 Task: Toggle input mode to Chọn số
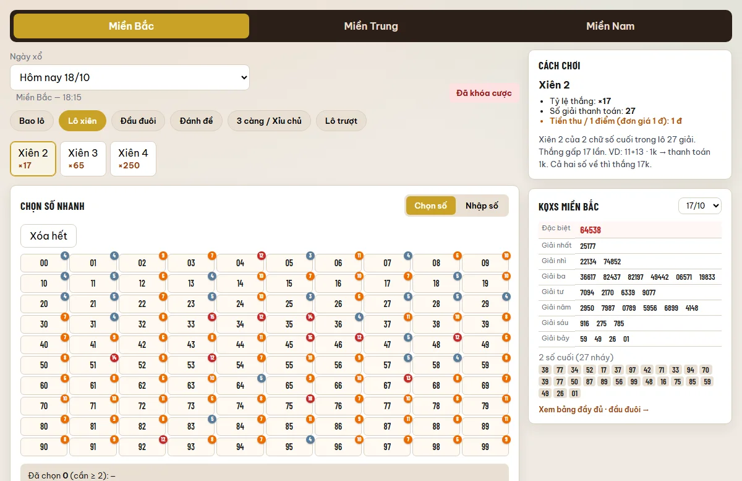click(x=430, y=206)
